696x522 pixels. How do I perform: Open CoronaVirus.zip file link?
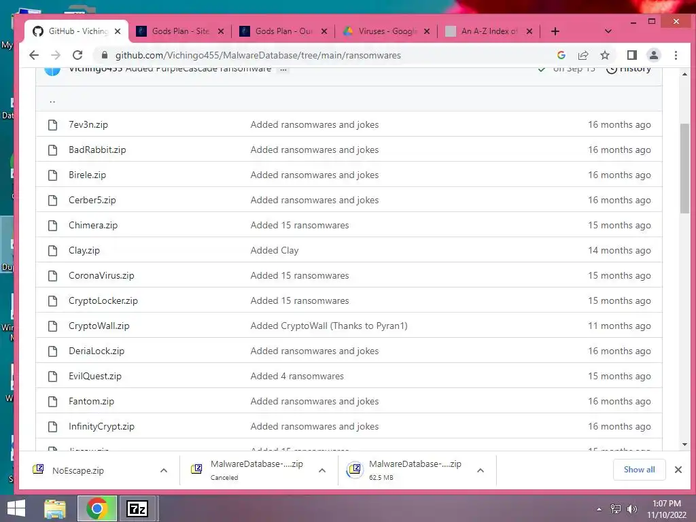pyautogui.click(x=101, y=276)
